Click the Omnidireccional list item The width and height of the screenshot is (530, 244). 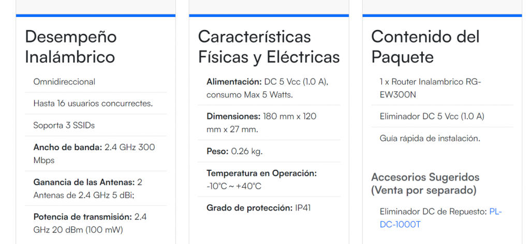(64, 82)
